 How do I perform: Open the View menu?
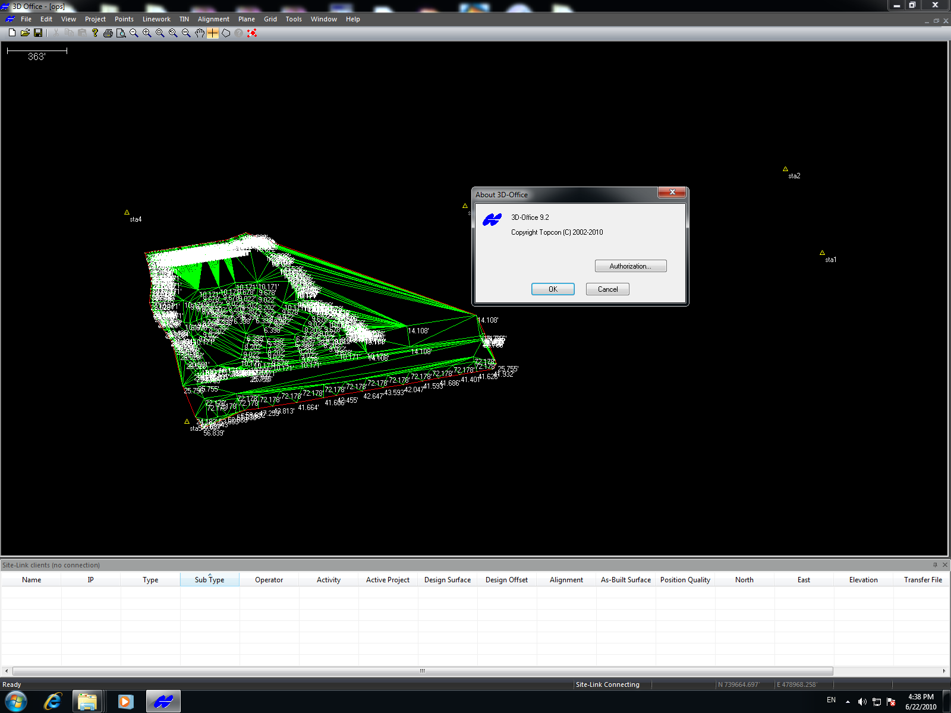click(x=68, y=19)
